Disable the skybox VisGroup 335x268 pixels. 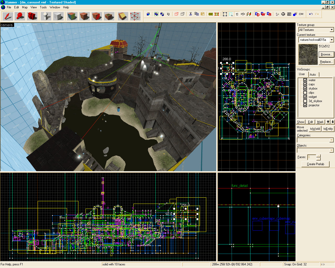pos(305,88)
